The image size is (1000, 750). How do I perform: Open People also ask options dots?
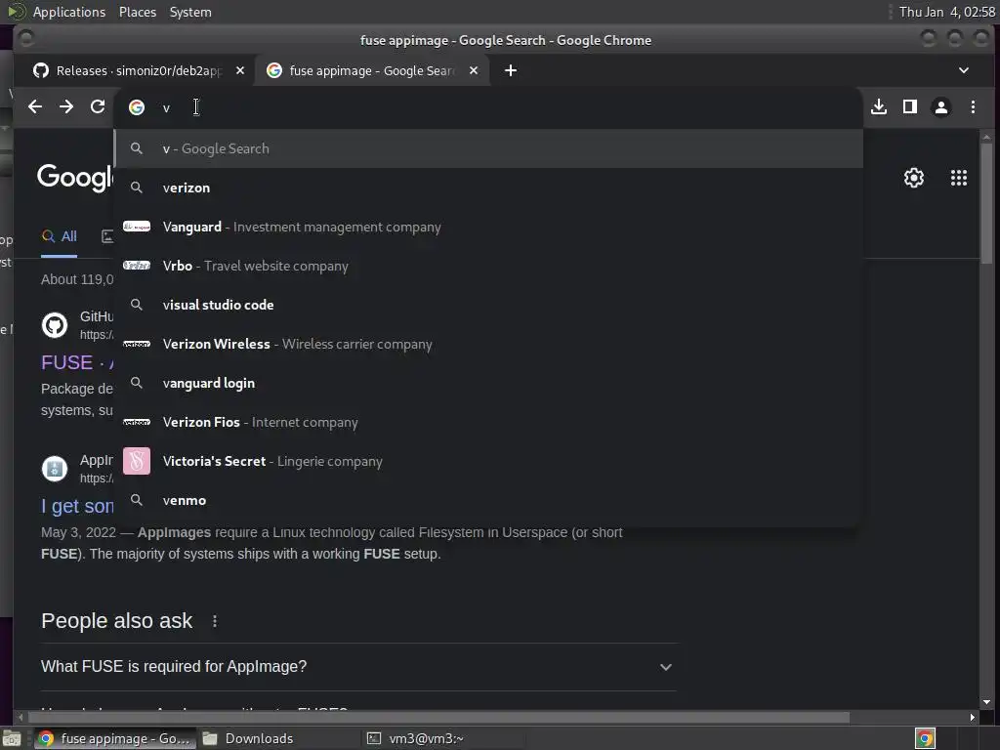tap(215, 621)
